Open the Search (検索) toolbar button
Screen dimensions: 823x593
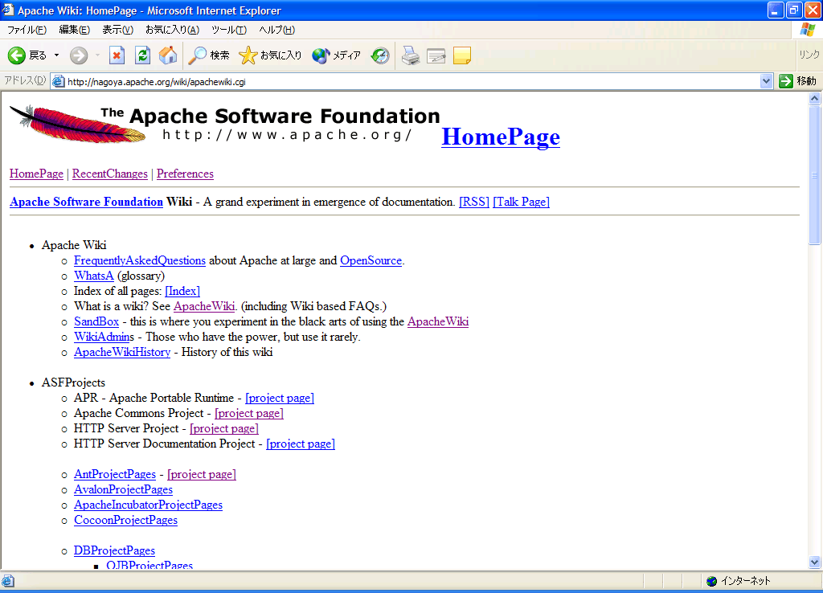tap(209, 55)
